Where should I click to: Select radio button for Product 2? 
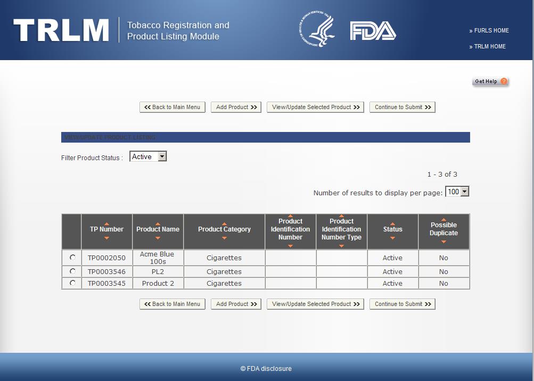[72, 283]
